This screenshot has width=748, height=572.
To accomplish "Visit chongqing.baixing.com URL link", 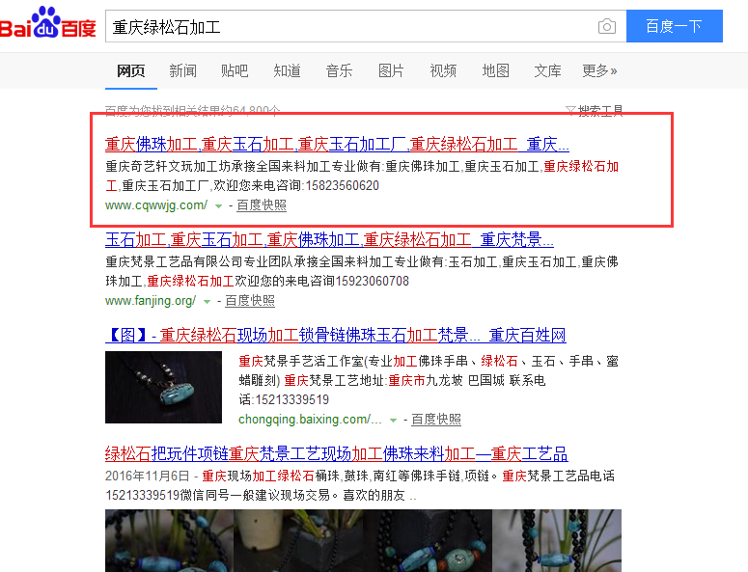I will (310, 420).
